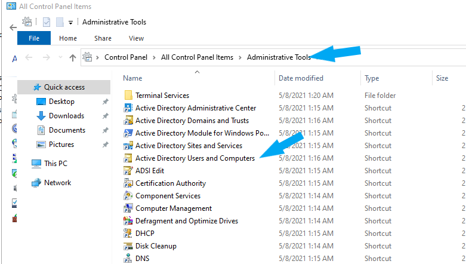
Task: Select the 'Certification Authority' file name
Action: click(171, 183)
